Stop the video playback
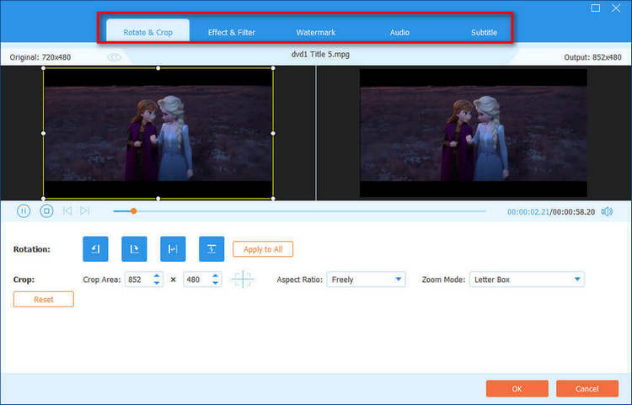Screen dimensions: 632x405 46,211
